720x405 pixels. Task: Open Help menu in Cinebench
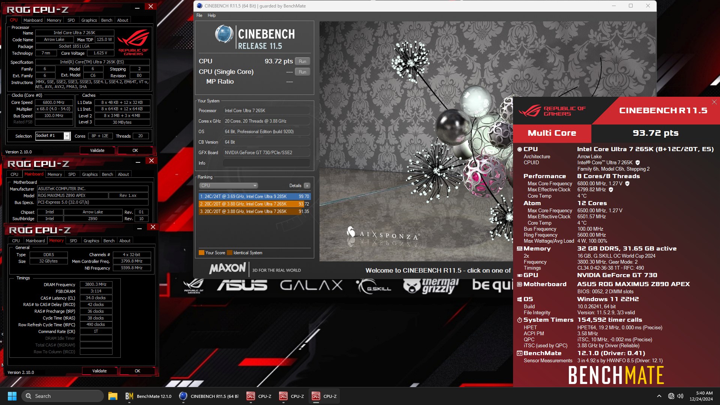[x=211, y=15]
